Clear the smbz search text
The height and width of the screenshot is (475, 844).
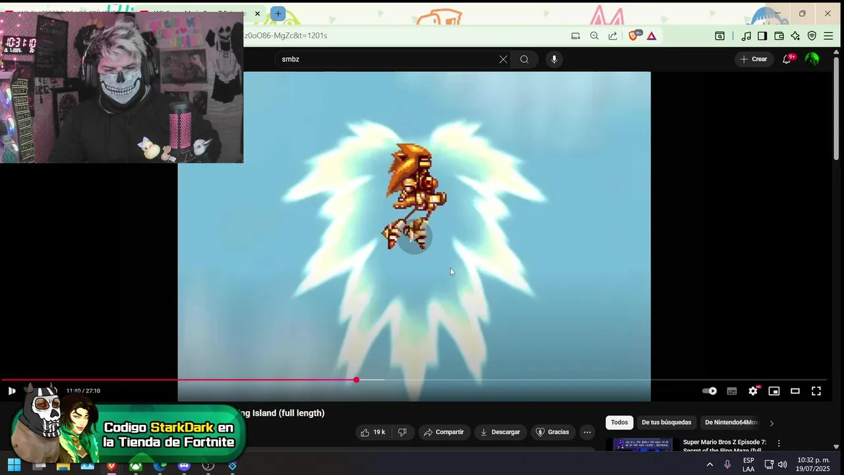click(503, 59)
